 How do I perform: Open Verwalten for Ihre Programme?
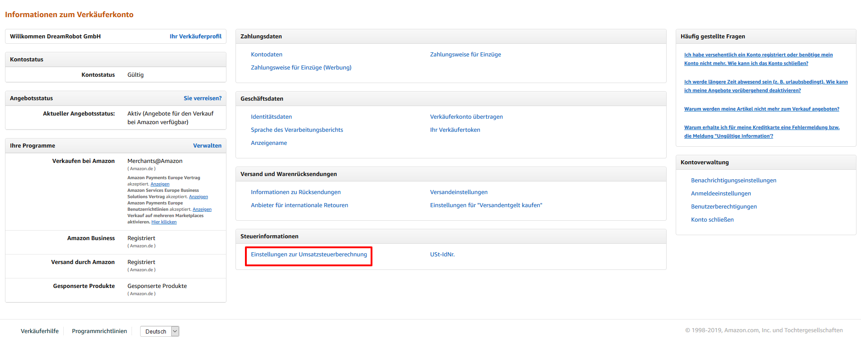(x=207, y=146)
